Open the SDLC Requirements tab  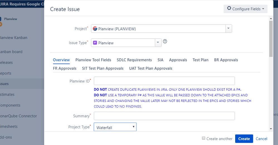(x=134, y=60)
